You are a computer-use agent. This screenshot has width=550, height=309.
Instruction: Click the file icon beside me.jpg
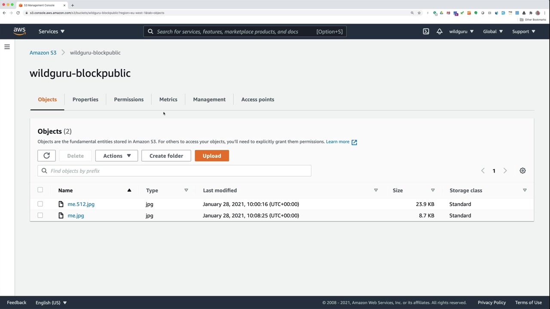tap(61, 215)
